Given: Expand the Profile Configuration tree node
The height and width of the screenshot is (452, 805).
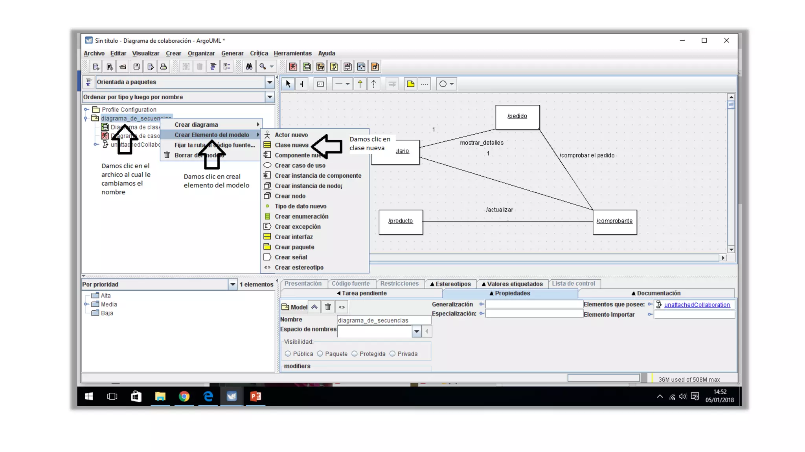Looking at the screenshot, I should [x=86, y=110].
